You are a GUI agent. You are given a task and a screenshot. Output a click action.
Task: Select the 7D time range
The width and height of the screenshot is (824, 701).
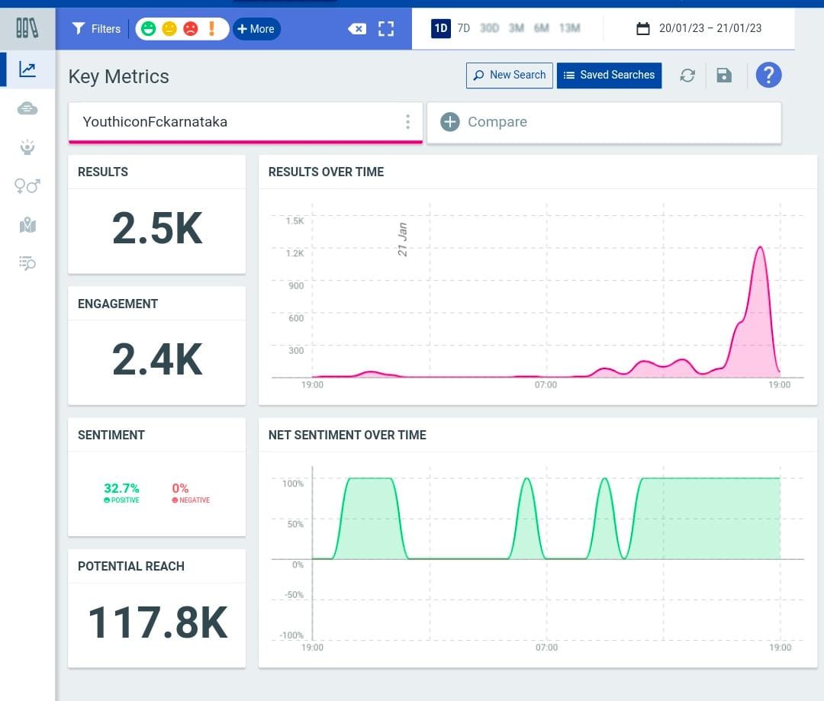click(464, 28)
